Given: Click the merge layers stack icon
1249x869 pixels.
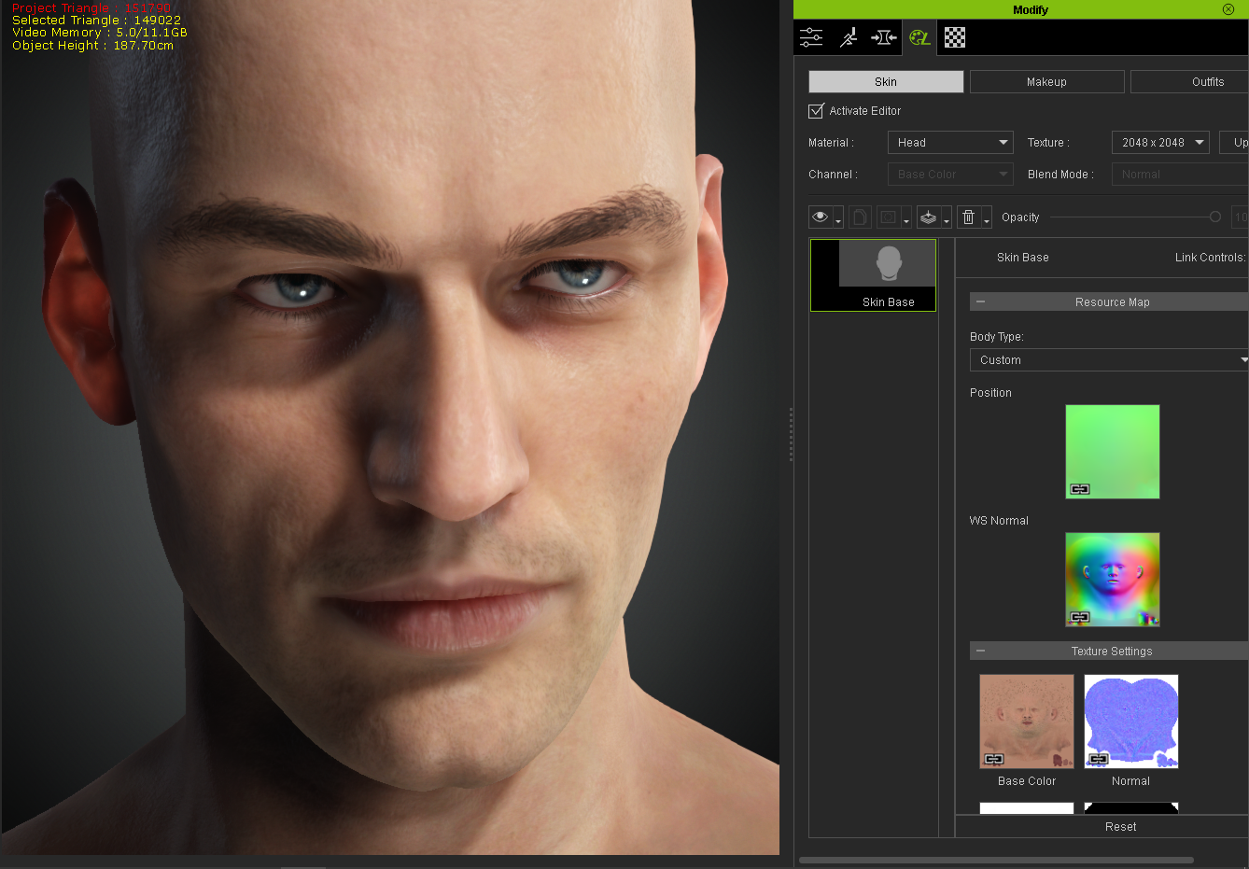Looking at the screenshot, I should [928, 217].
